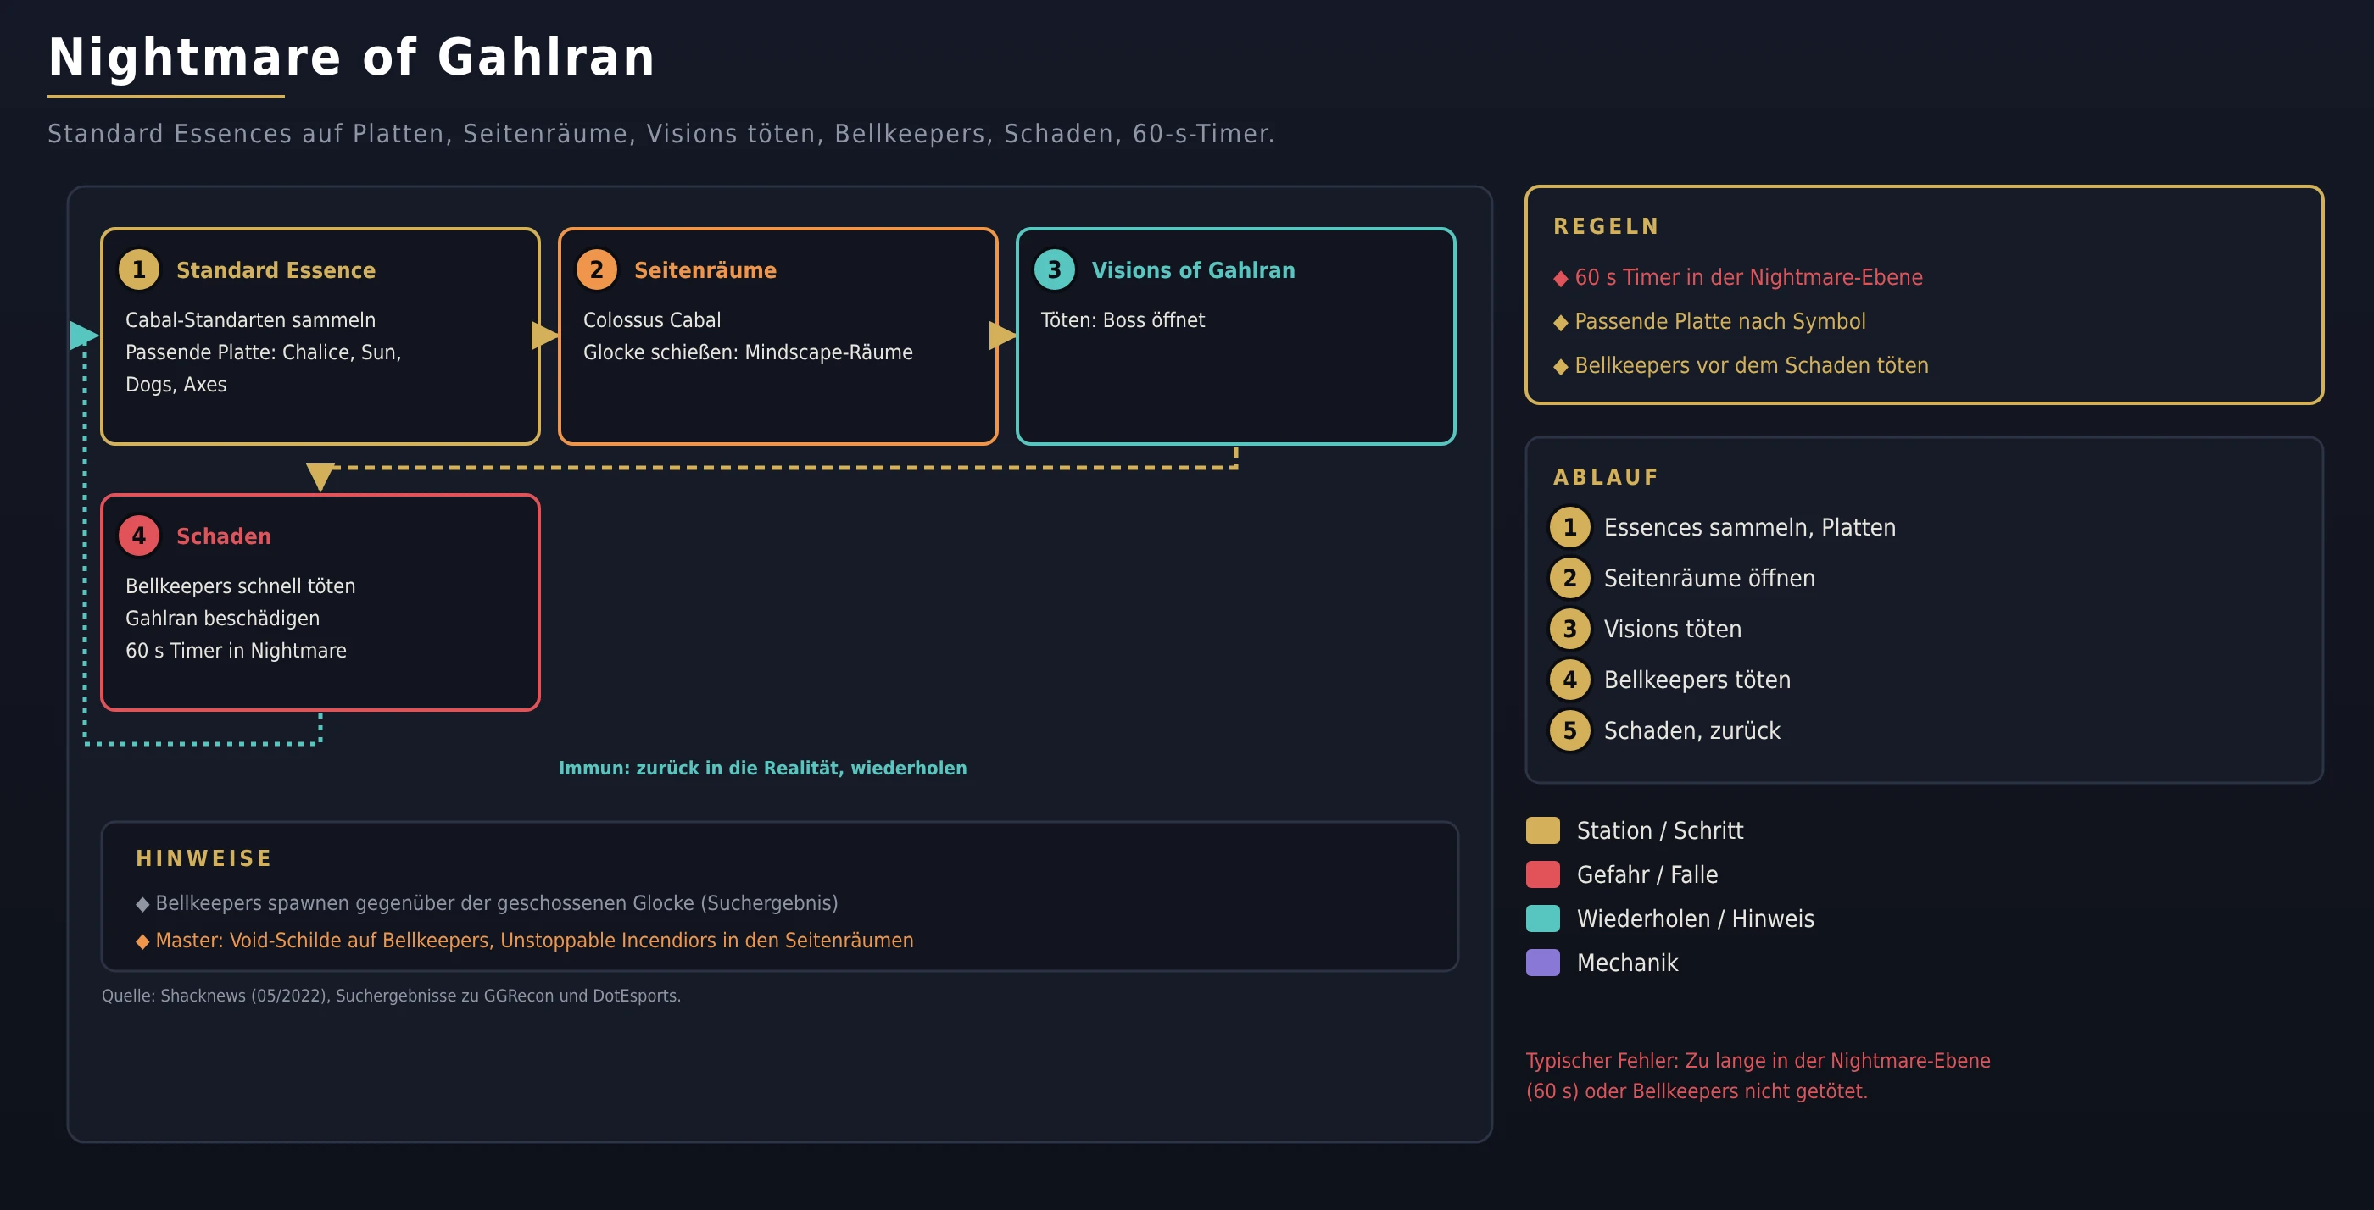Click the Ablauf step 5 badge beside Schaden, zurück
2374x1210 pixels.
click(1570, 731)
